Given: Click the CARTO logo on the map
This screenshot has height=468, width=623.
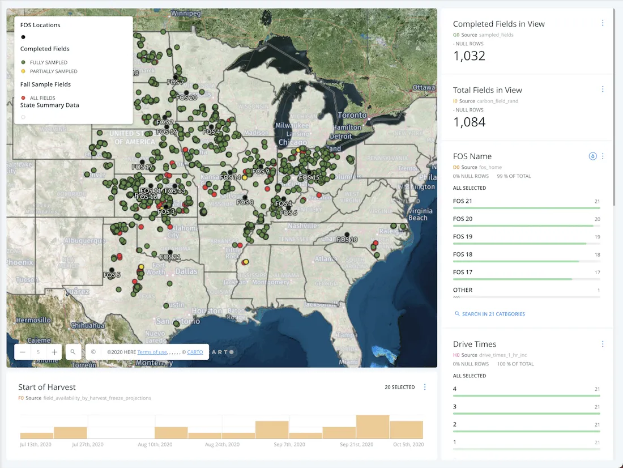Looking at the screenshot, I should [221, 351].
